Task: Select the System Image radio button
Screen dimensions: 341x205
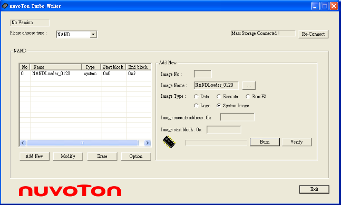Action: (x=219, y=106)
